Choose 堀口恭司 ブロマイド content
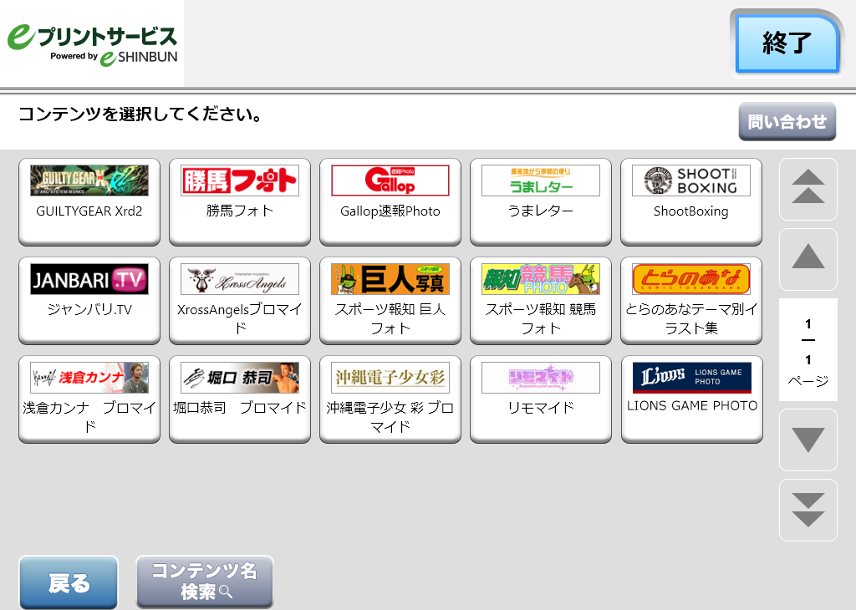856x610 pixels. (240, 399)
